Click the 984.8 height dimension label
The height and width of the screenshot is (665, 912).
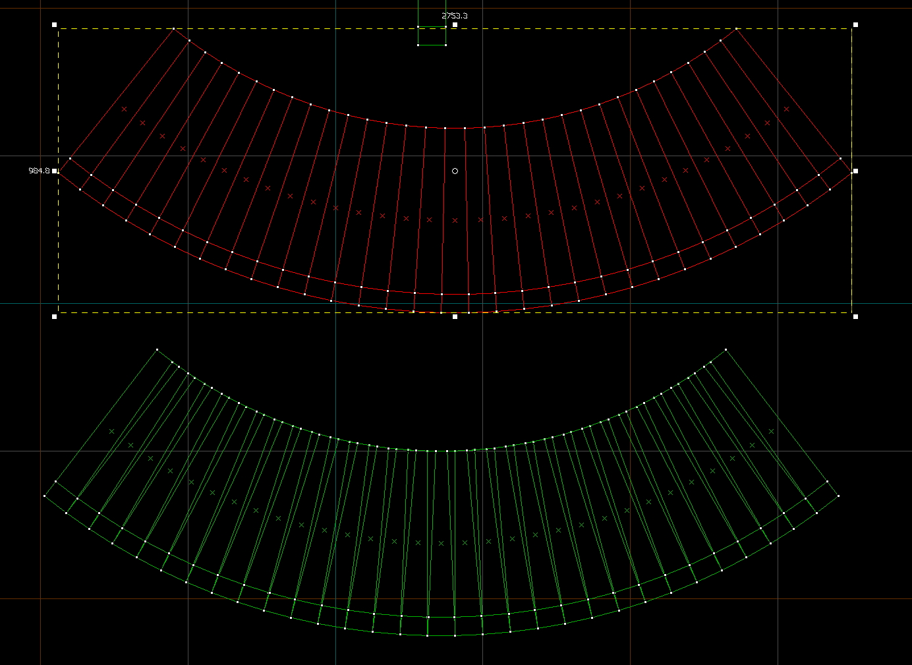(39, 171)
